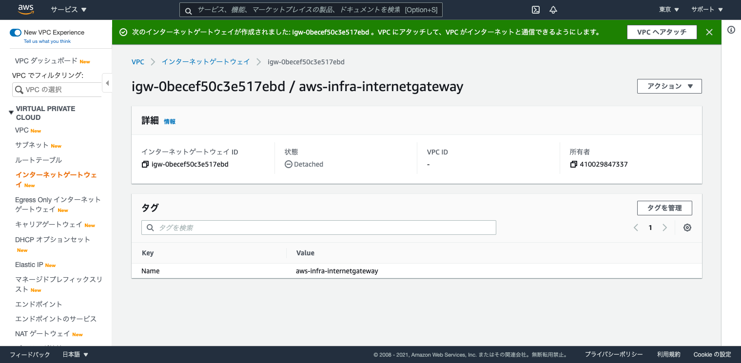Viewport: 741px width, 363px height.
Task: Open 利用規約 in the footer
Action: point(668,355)
